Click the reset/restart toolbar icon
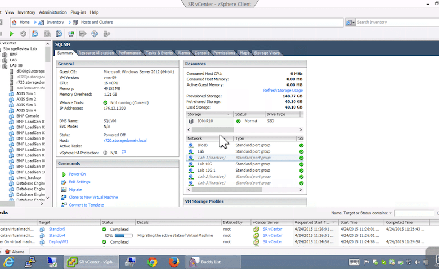The height and width of the screenshot is (269, 439). tap(23, 34)
